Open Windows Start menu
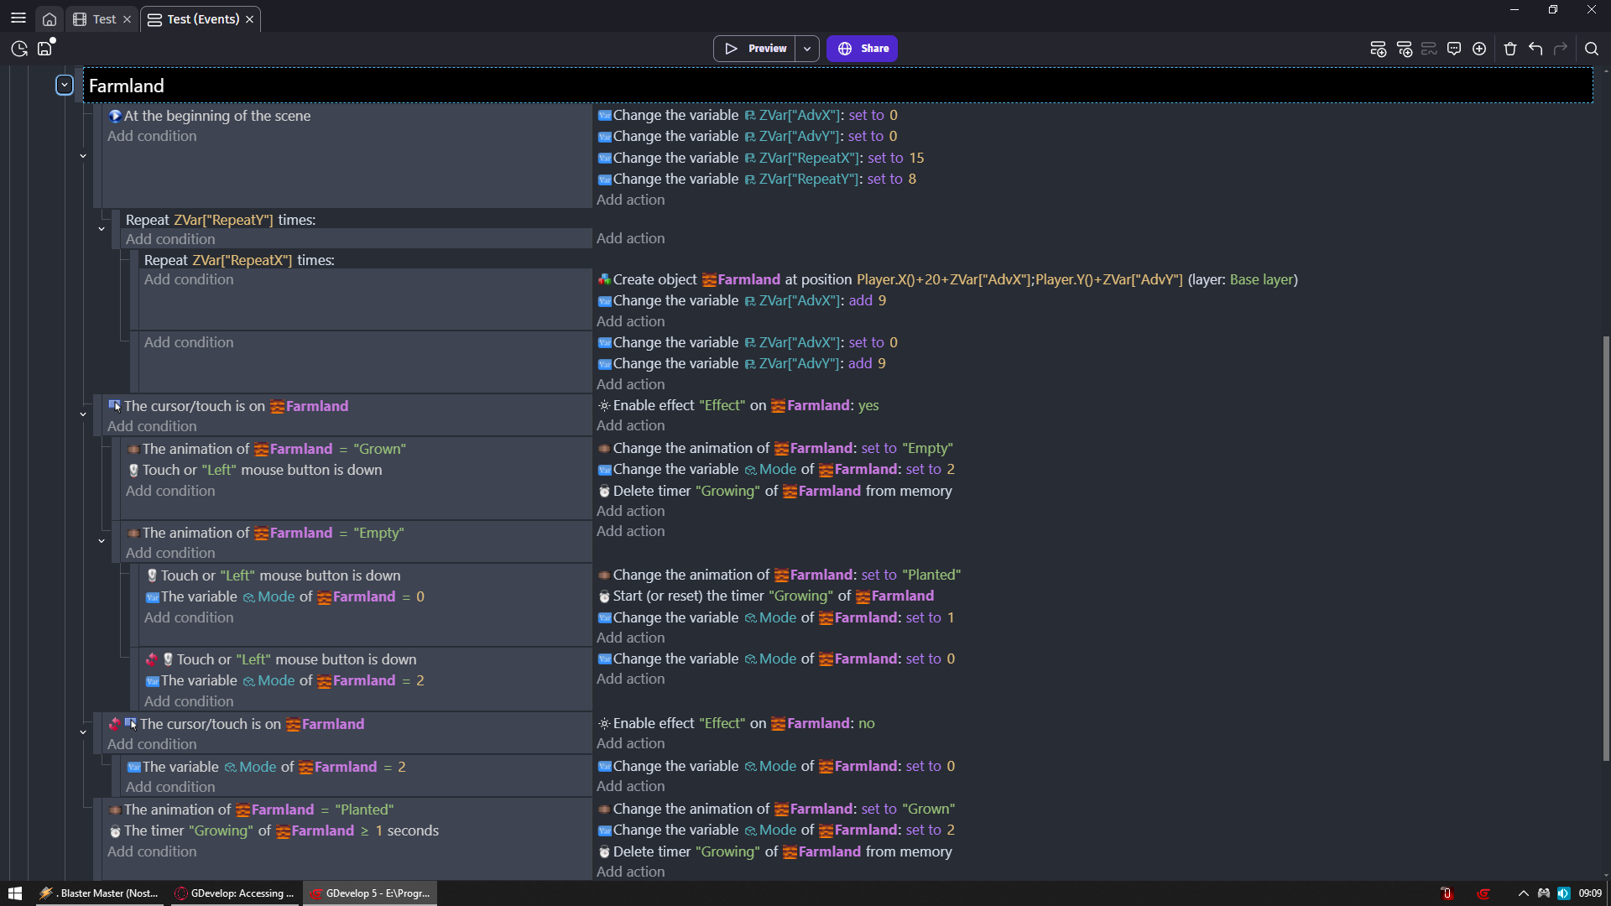This screenshot has height=906, width=1611. (14, 893)
